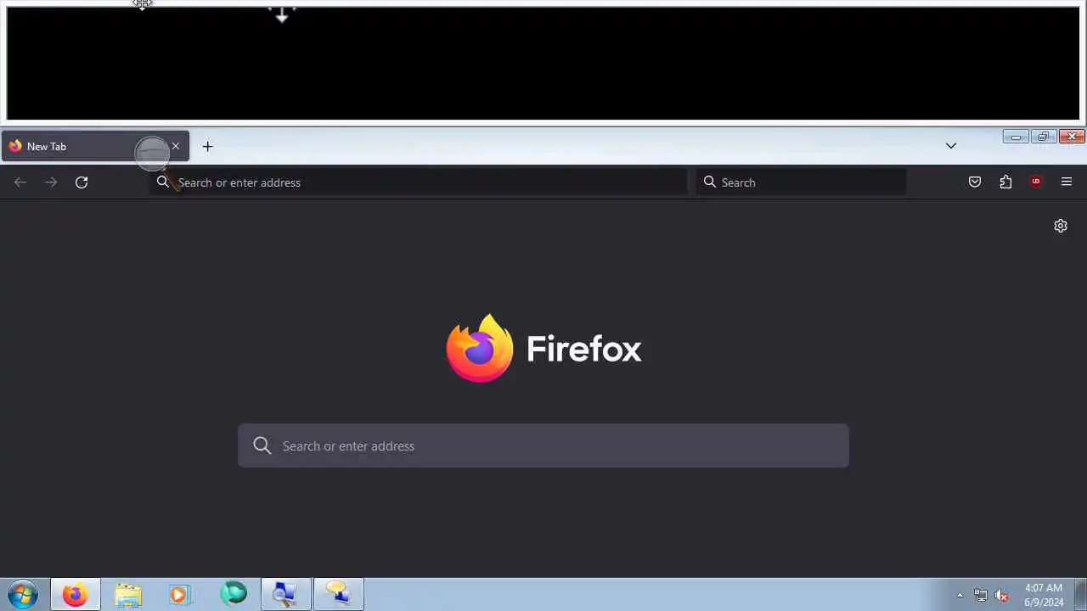The height and width of the screenshot is (611, 1087).
Task: Click Show desktop button at taskbar end
Action: pos(1080,594)
